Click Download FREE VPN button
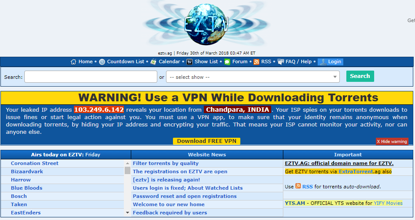Viewport: 415px width, 220px height. (207, 141)
